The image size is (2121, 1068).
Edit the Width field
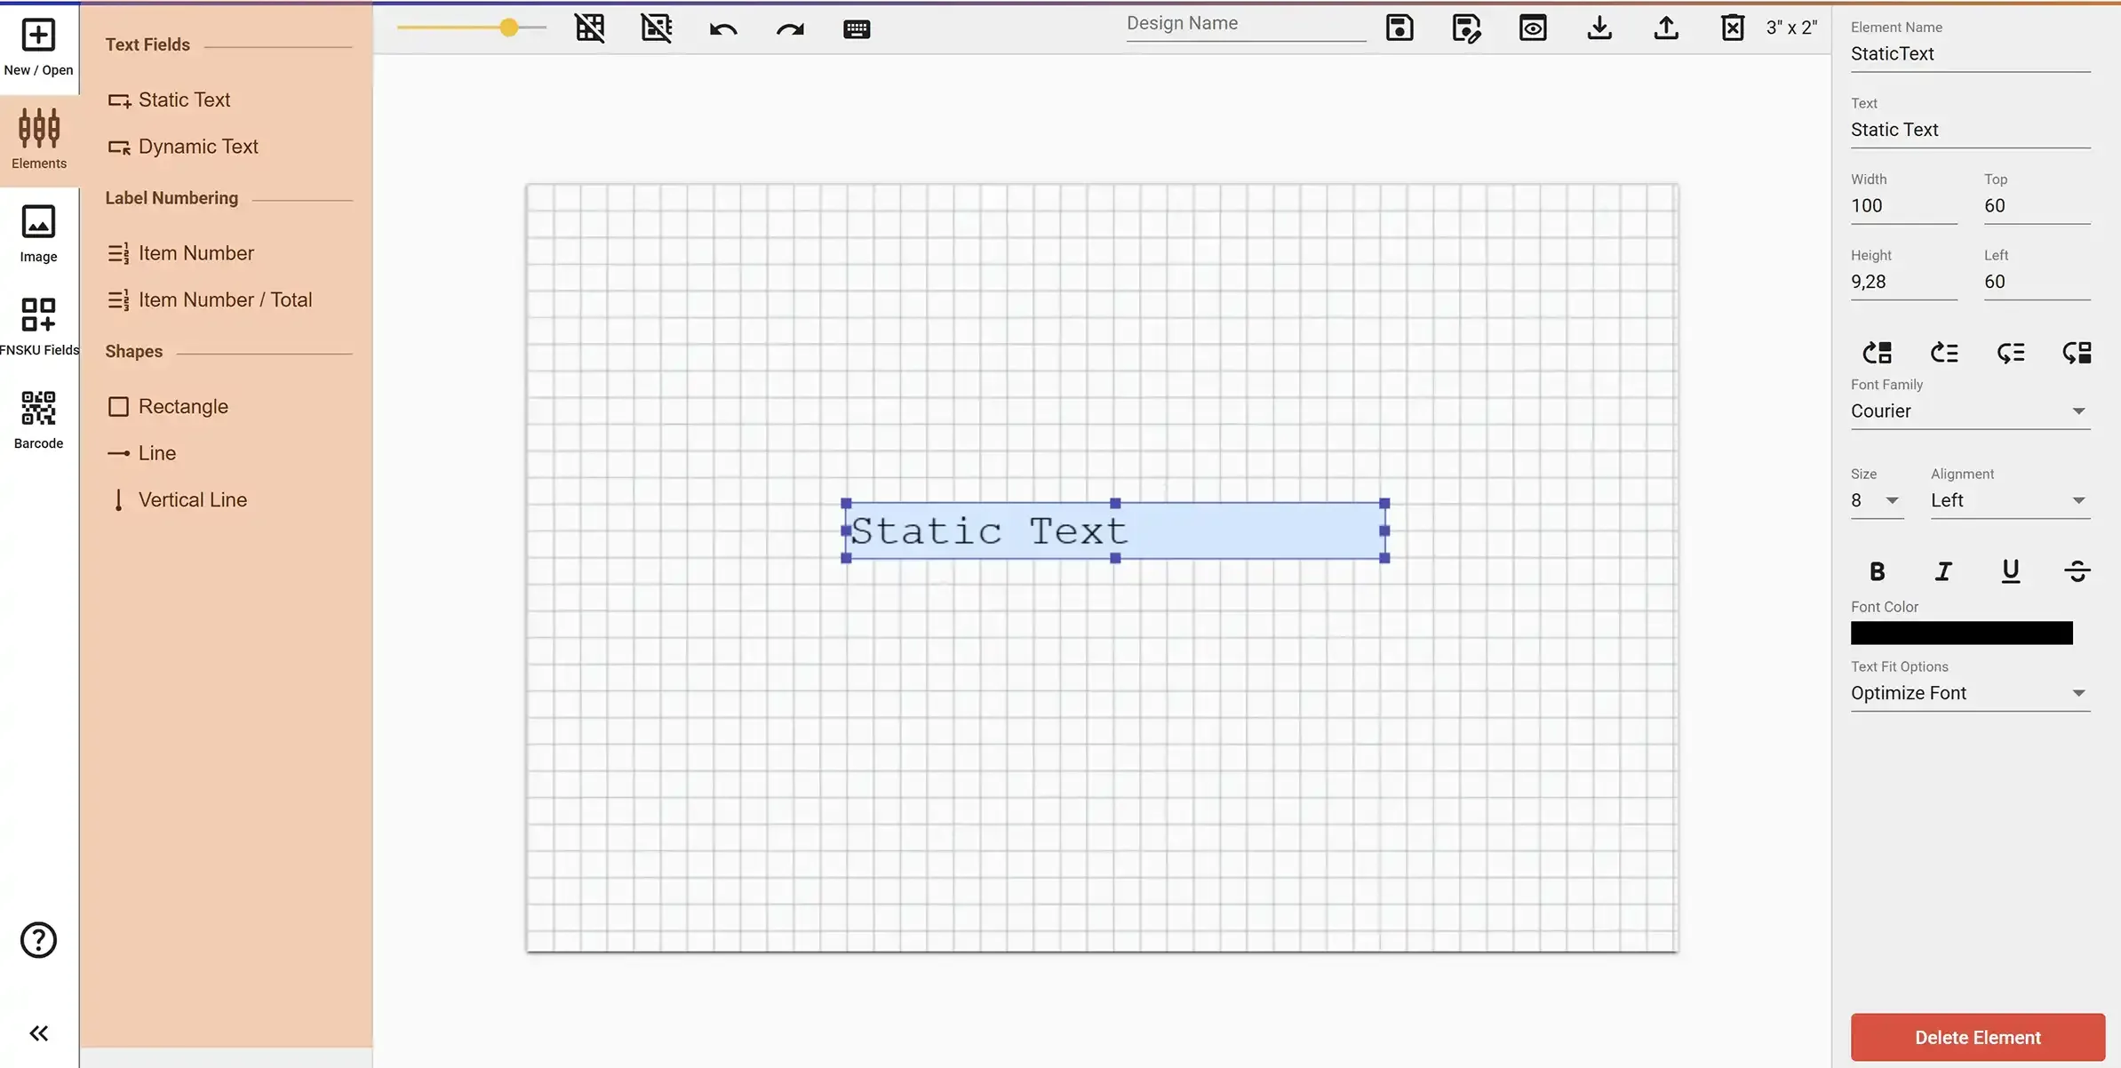[1903, 206]
